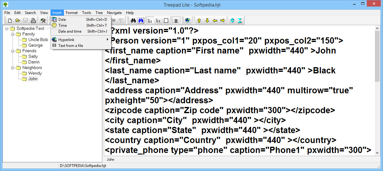Open the Help menu

pos(130,13)
